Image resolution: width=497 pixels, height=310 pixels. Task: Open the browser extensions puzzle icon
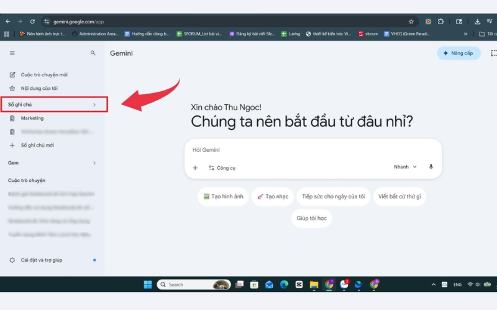click(x=440, y=22)
